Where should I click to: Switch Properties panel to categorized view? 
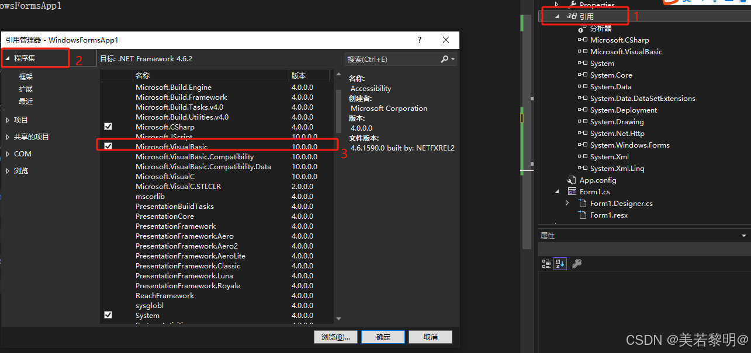coord(546,263)
